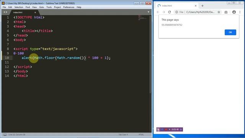Click the Chrome extension icon in toolbar
This screenshot has width=245, height=138.
click(226, 12)
